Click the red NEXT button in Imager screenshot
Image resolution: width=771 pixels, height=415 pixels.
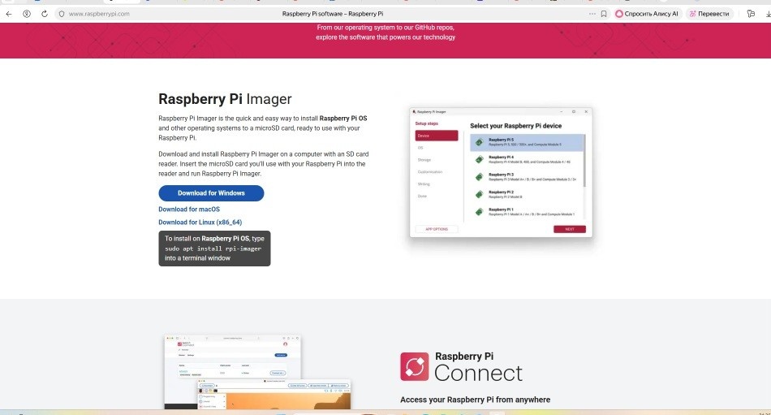click(570, 229)
